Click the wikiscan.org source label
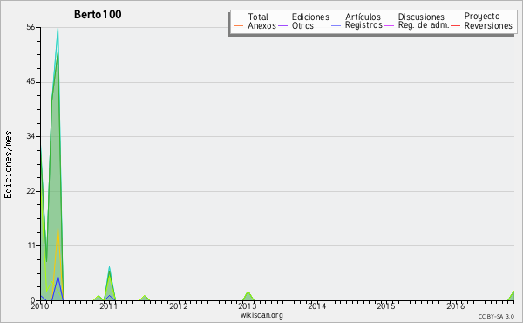 point(261,315)
